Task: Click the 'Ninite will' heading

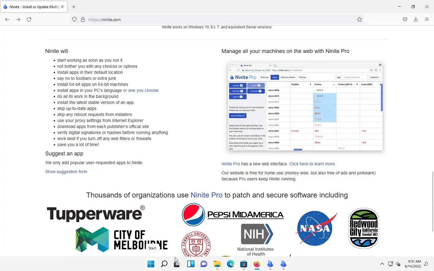Action: click(57, 51)
